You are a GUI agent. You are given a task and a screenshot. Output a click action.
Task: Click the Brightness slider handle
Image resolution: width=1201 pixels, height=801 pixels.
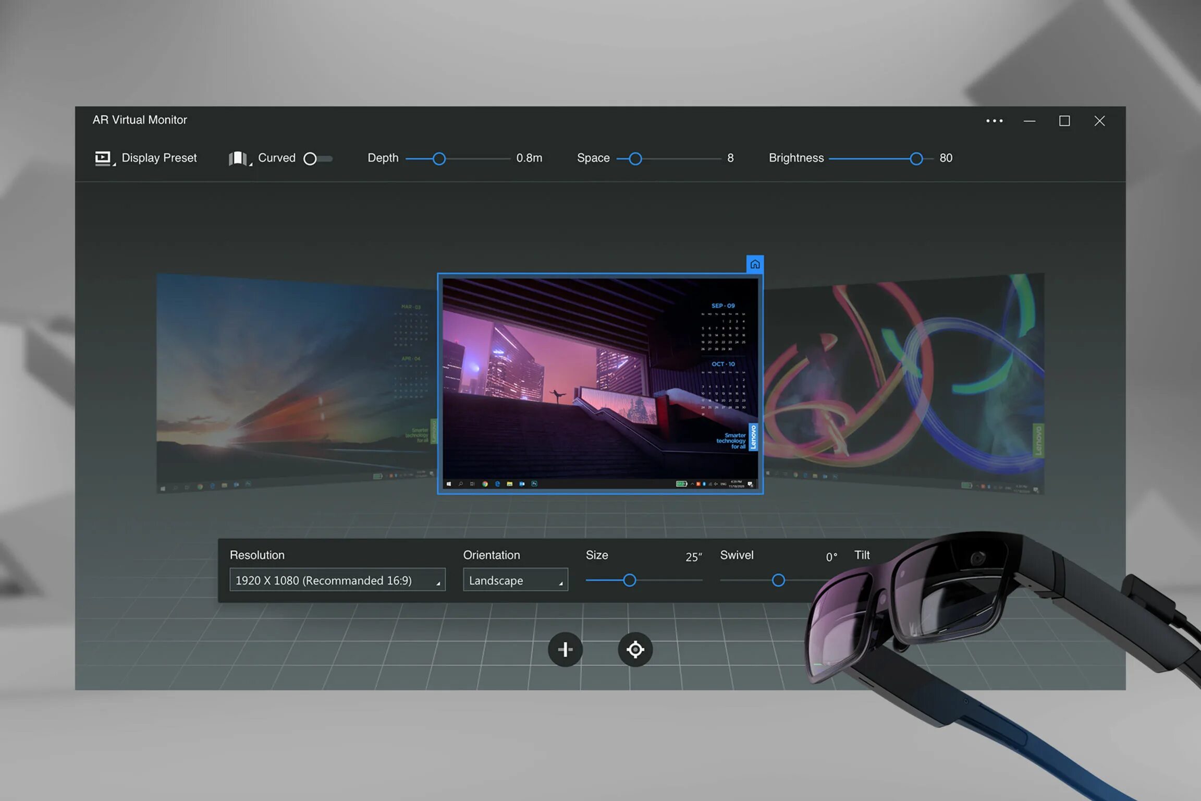pyautogui.click(x=916, y=159)
